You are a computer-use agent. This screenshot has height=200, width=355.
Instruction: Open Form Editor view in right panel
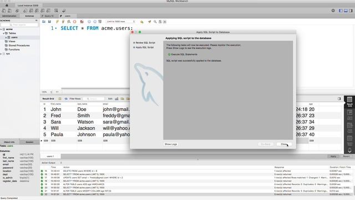pyautogui.click(x=349, y=115)
